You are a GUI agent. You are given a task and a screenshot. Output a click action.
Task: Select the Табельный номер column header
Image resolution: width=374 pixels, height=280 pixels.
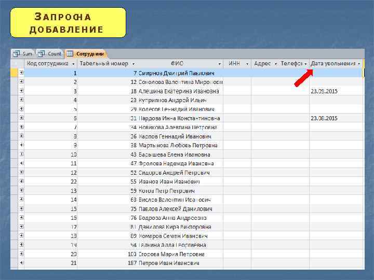pyautogui.click(x=107, y=64)
